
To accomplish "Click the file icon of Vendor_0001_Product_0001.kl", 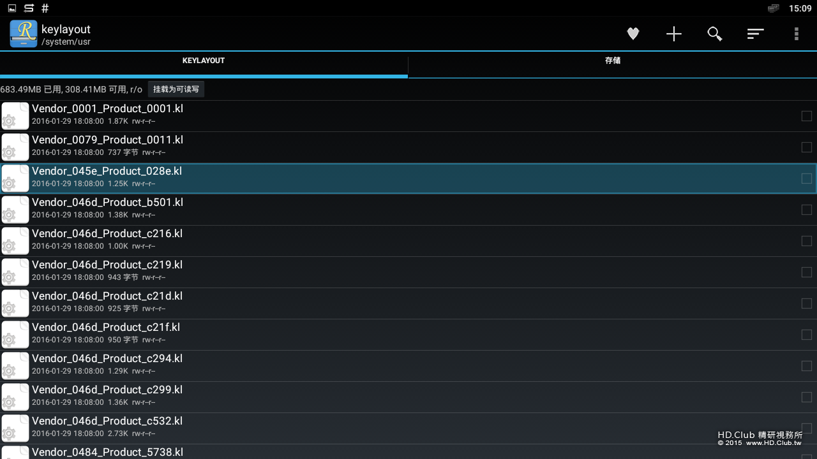I will [15, 116].
